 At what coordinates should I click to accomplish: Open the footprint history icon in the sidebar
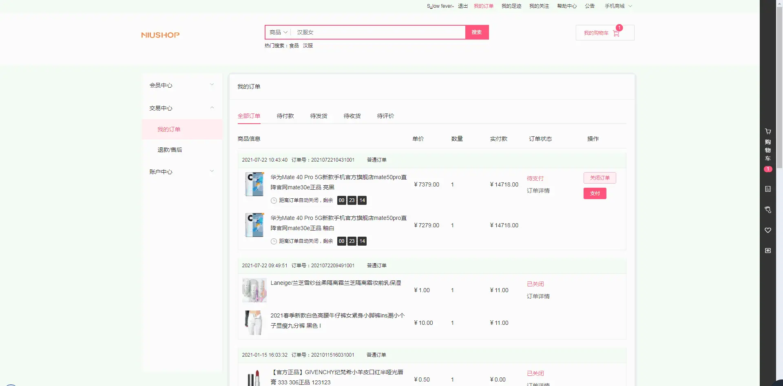point(768,210)
